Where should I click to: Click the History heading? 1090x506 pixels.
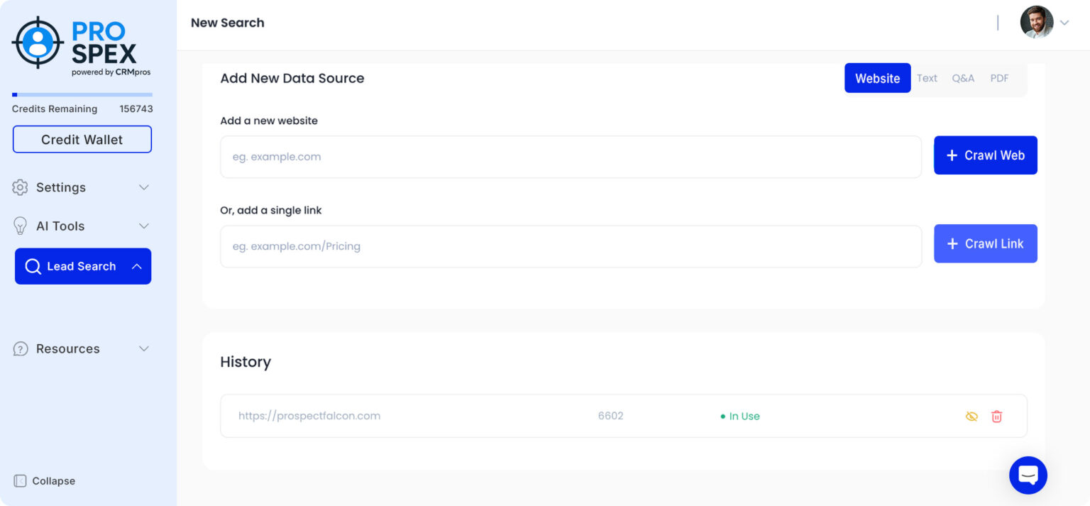point(246,362)
